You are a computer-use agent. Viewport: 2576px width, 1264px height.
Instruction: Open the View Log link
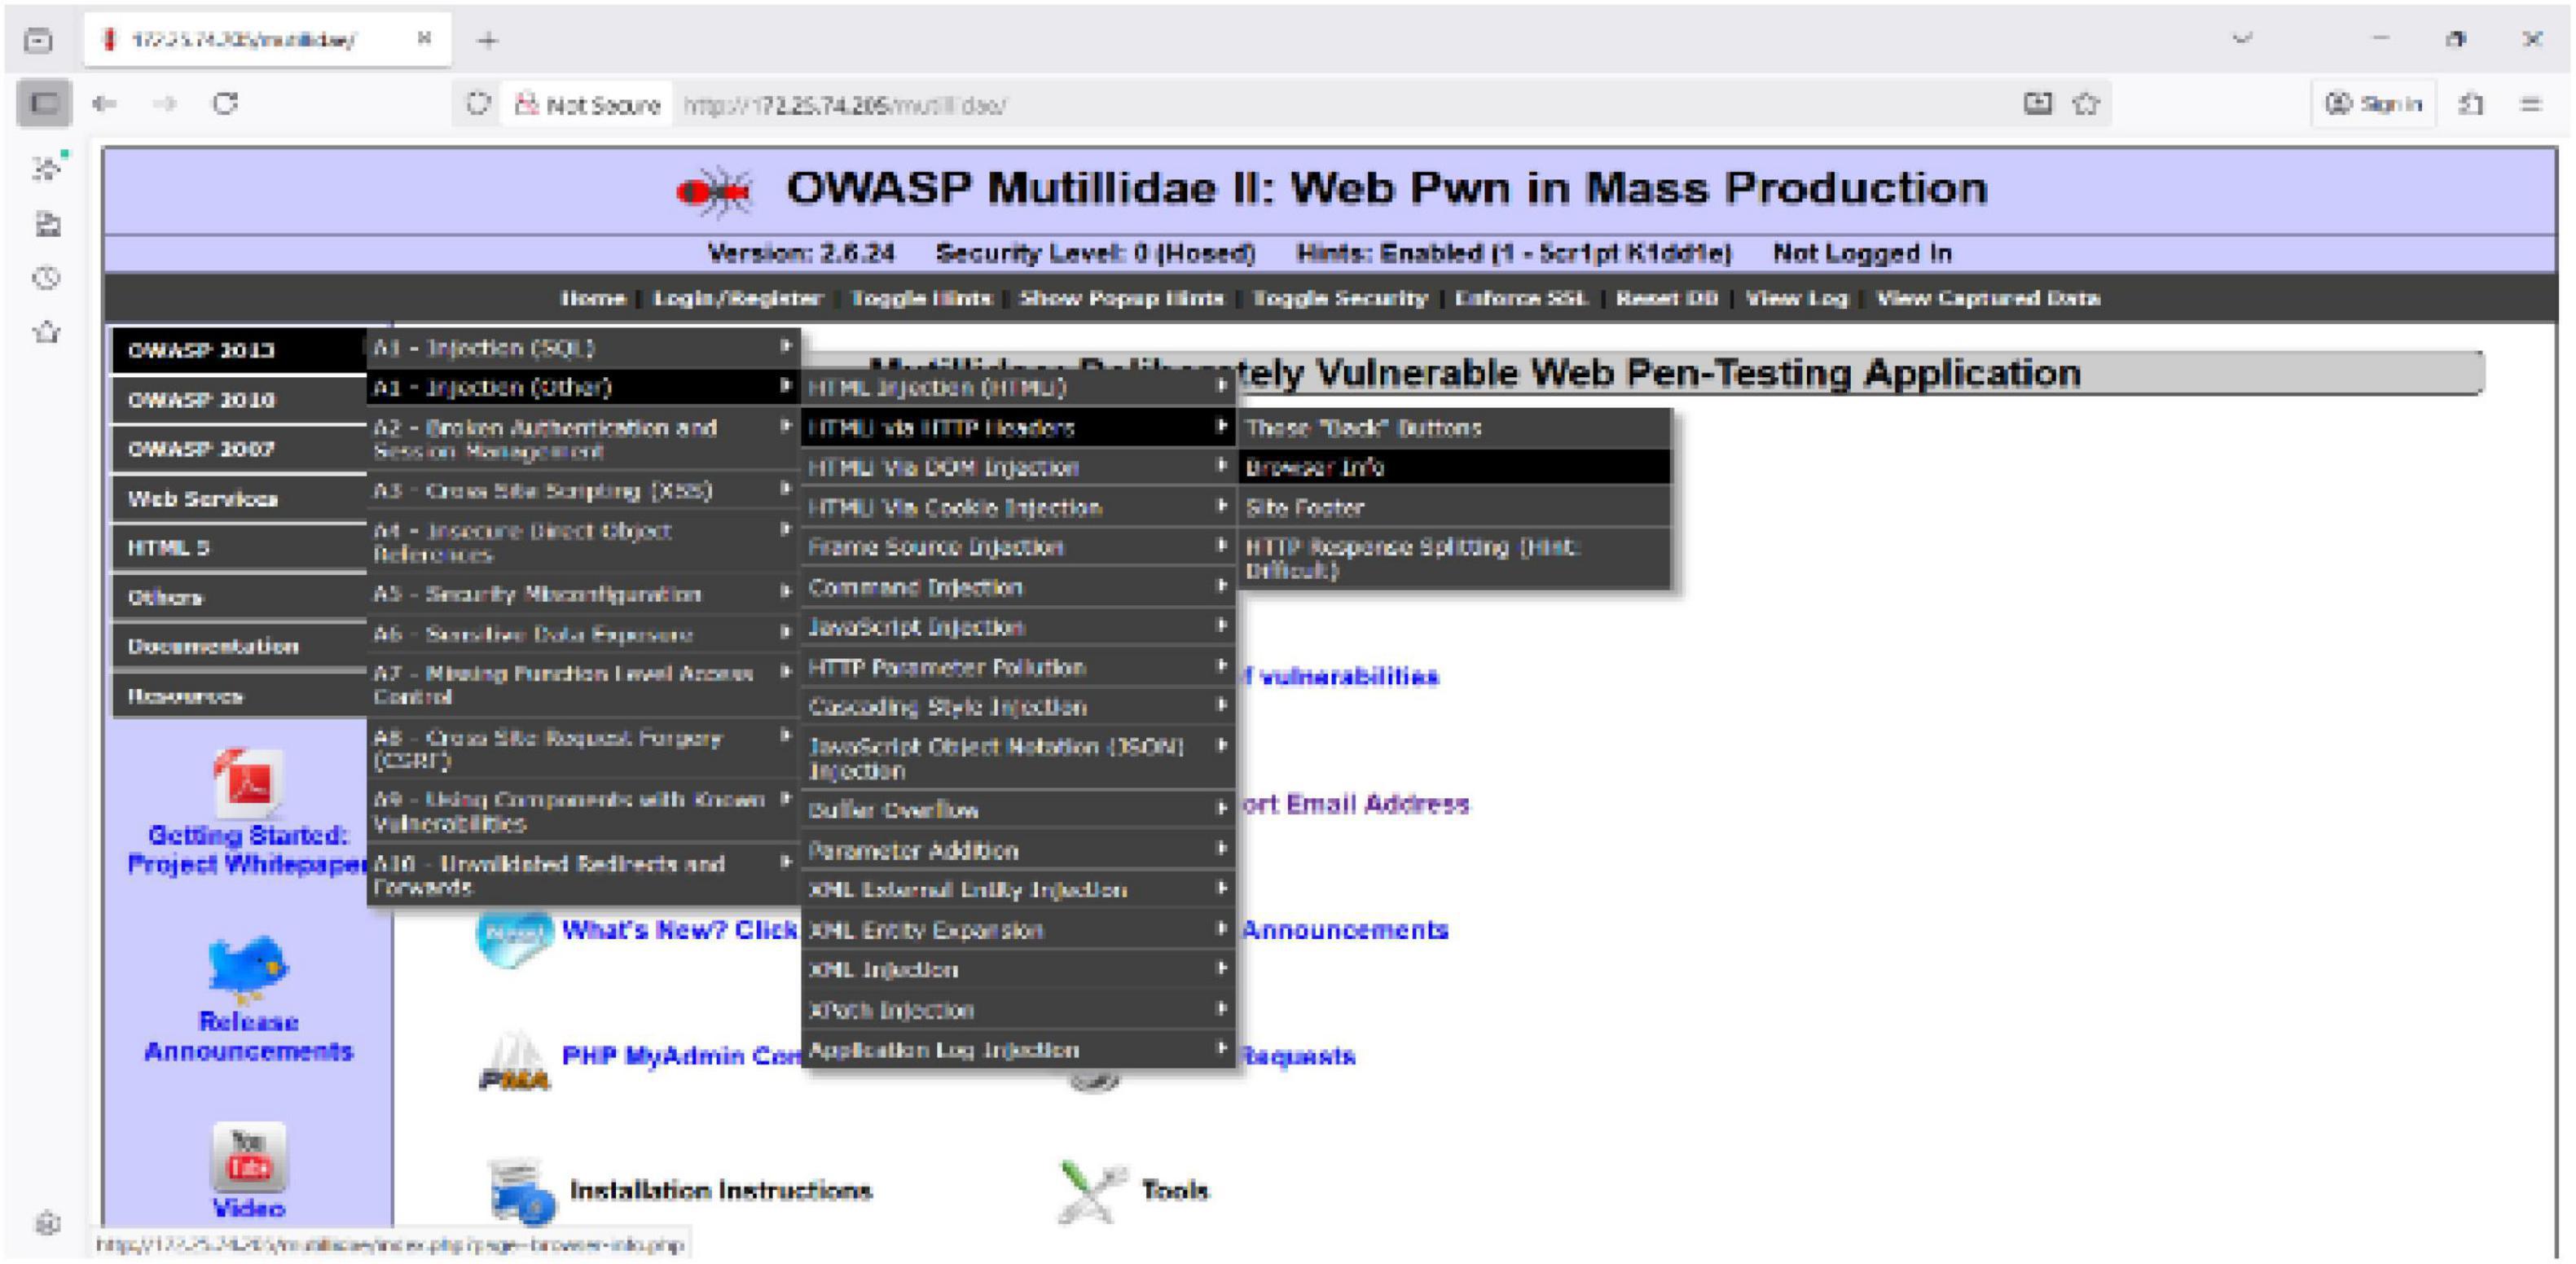[x=1797, y=298]
